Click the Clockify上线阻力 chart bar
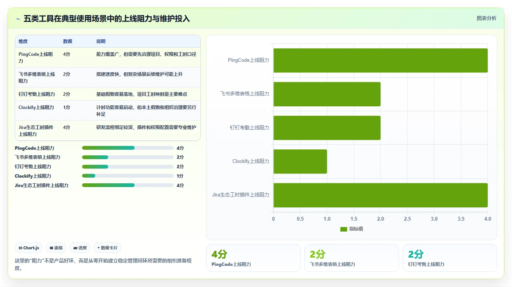The height and width of the screenshot is (287, 512). pos(300,161)
